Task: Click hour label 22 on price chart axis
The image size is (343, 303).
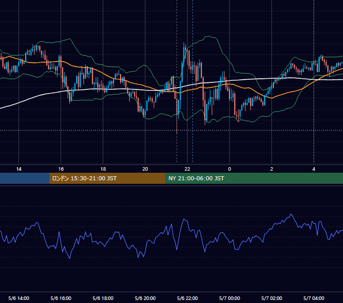Action: (x=187, y=169)
